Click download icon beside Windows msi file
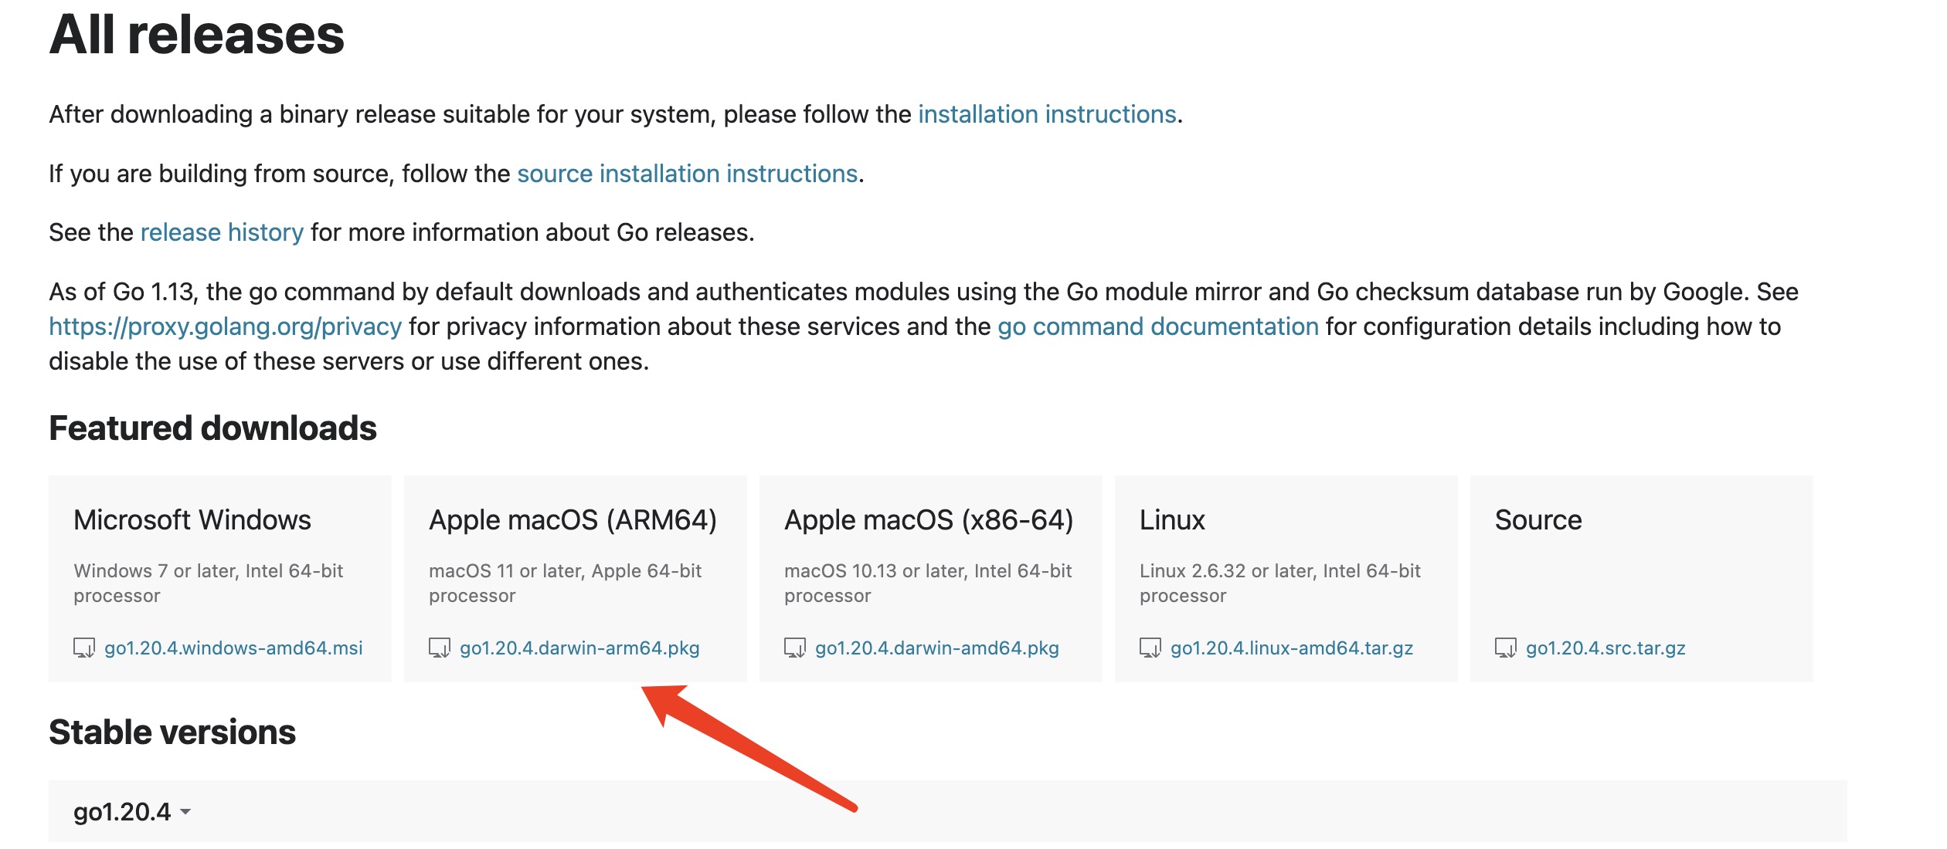 84,648
